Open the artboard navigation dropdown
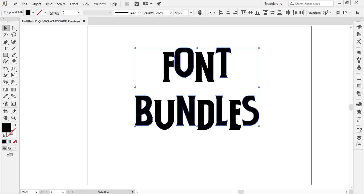The height and width of the screenshot is (194, 364). 63,192
